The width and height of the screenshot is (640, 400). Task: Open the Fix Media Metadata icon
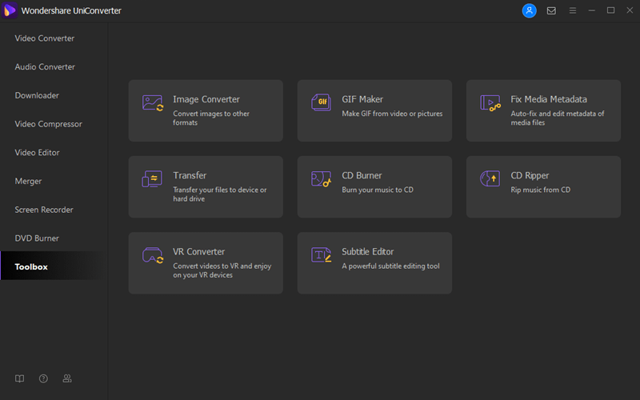click(x=490, y=103)
